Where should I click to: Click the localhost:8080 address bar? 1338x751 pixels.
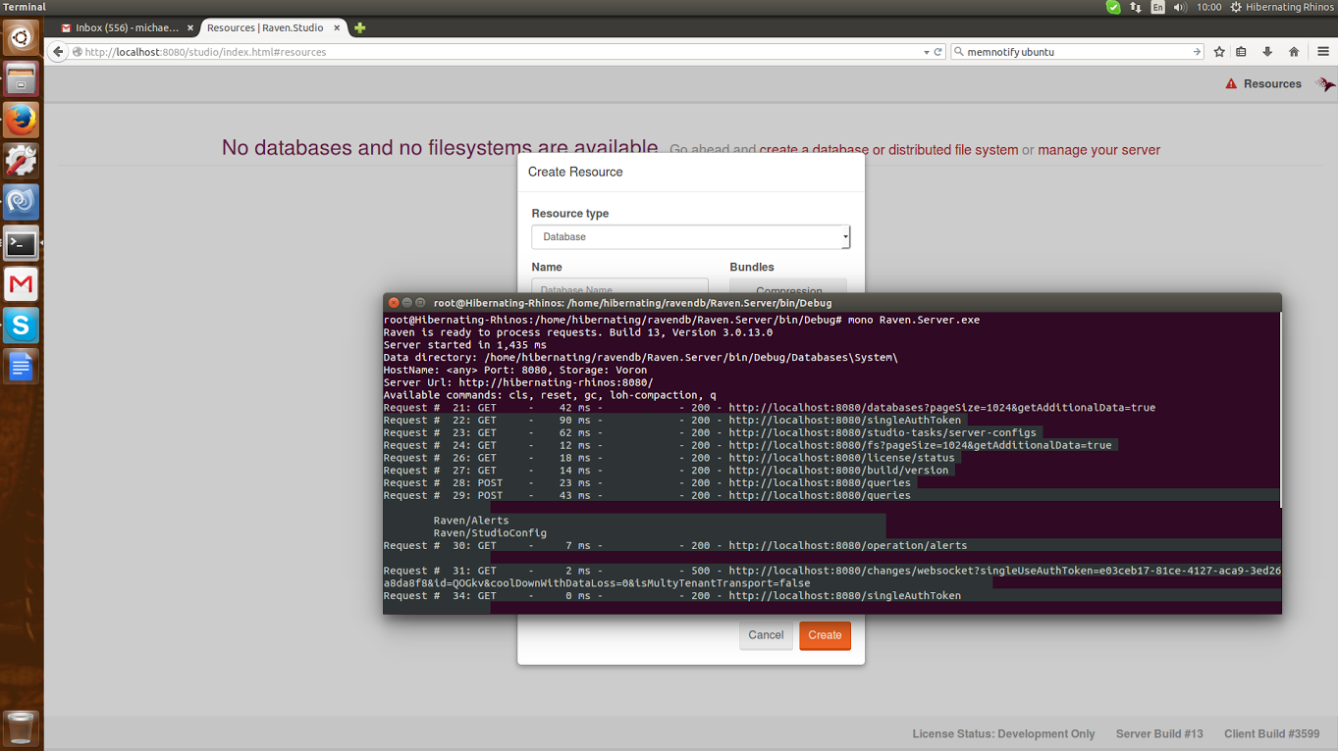click(496, 52)
